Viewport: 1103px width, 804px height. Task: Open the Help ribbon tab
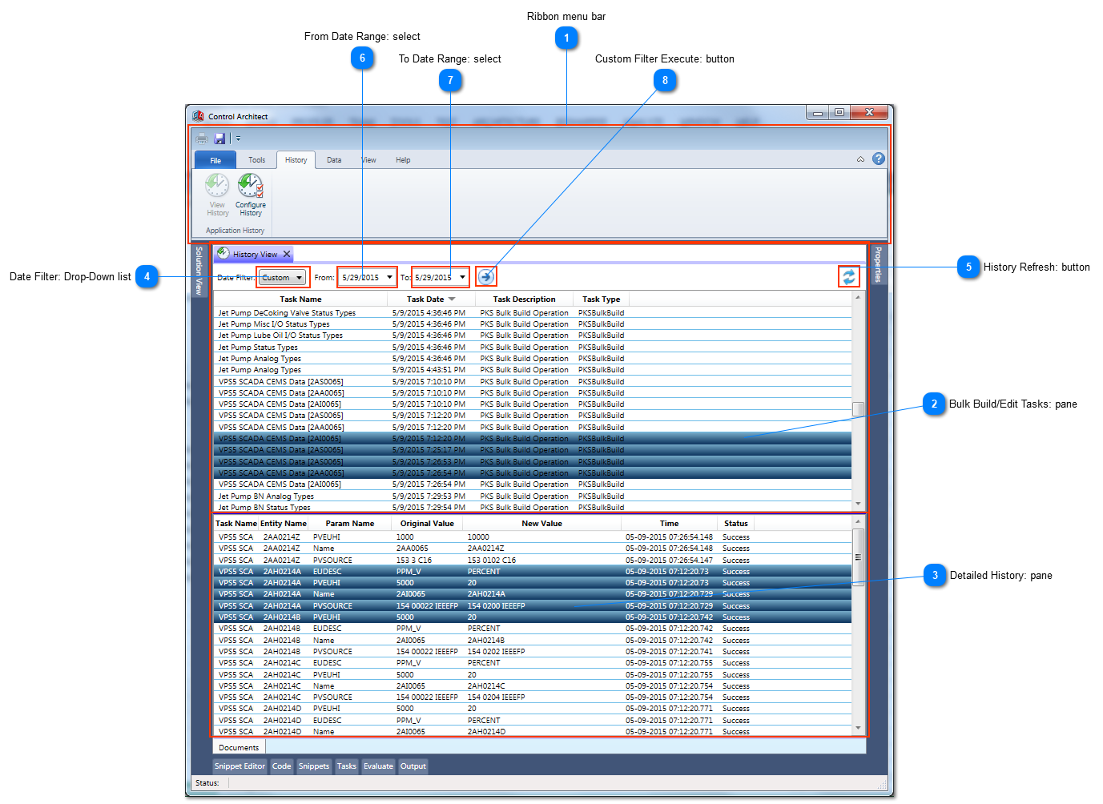403,160
